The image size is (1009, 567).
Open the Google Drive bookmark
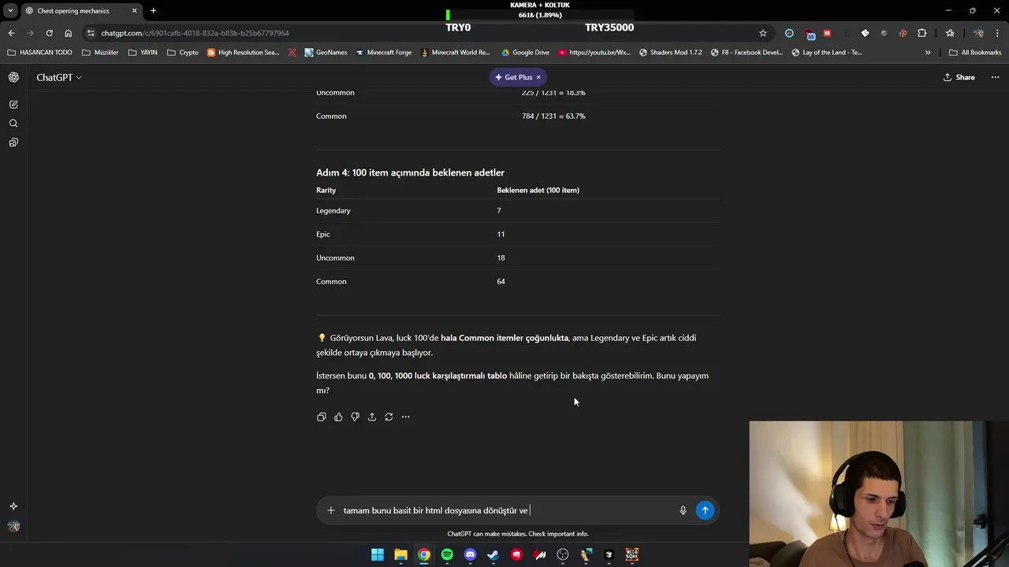[x=525, y=53]
